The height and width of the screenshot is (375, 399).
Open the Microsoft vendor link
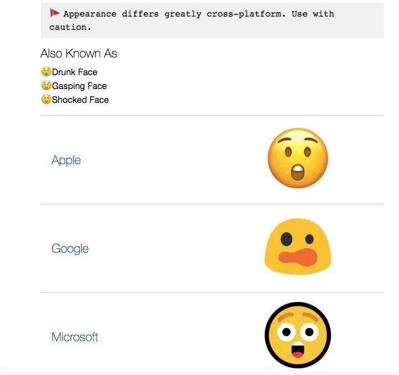75,337
